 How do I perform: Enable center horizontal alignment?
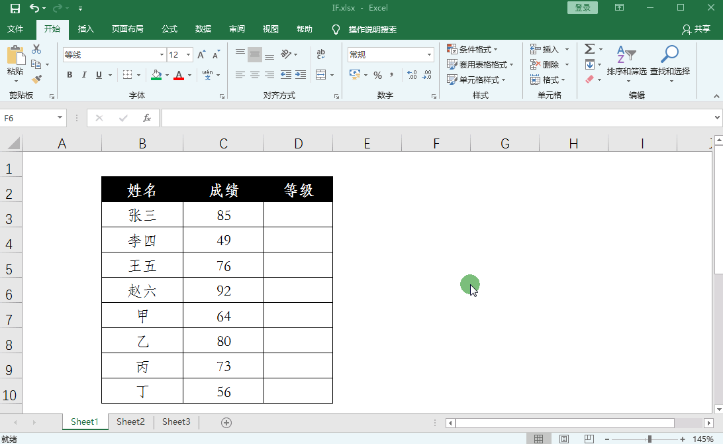tap(255, 75)
